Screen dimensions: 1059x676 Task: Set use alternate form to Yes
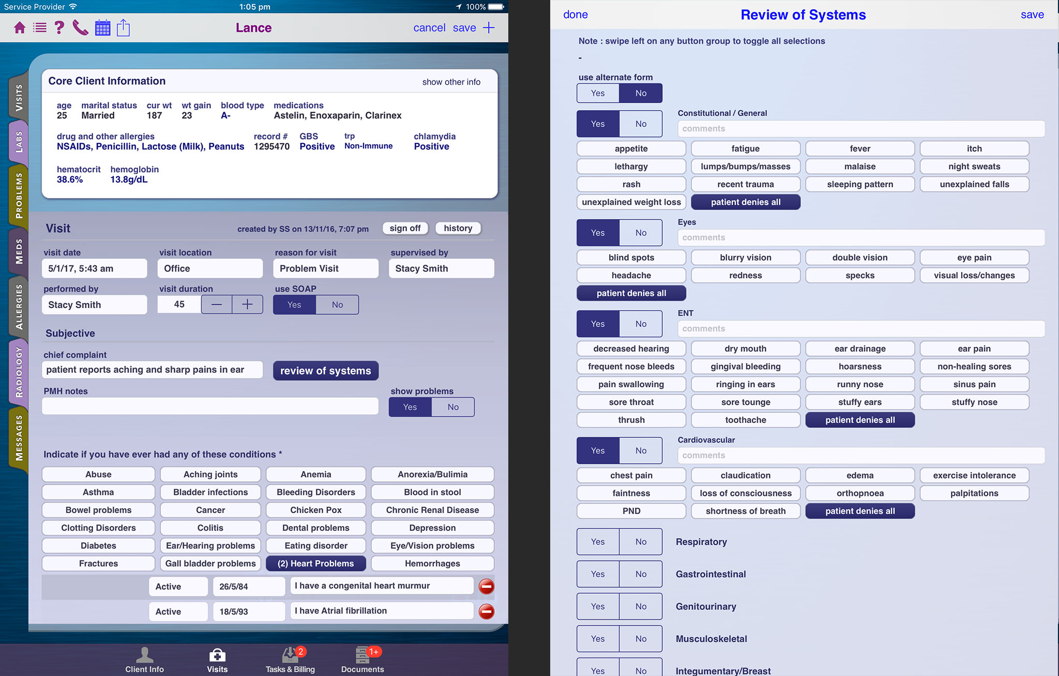point(598,93)
